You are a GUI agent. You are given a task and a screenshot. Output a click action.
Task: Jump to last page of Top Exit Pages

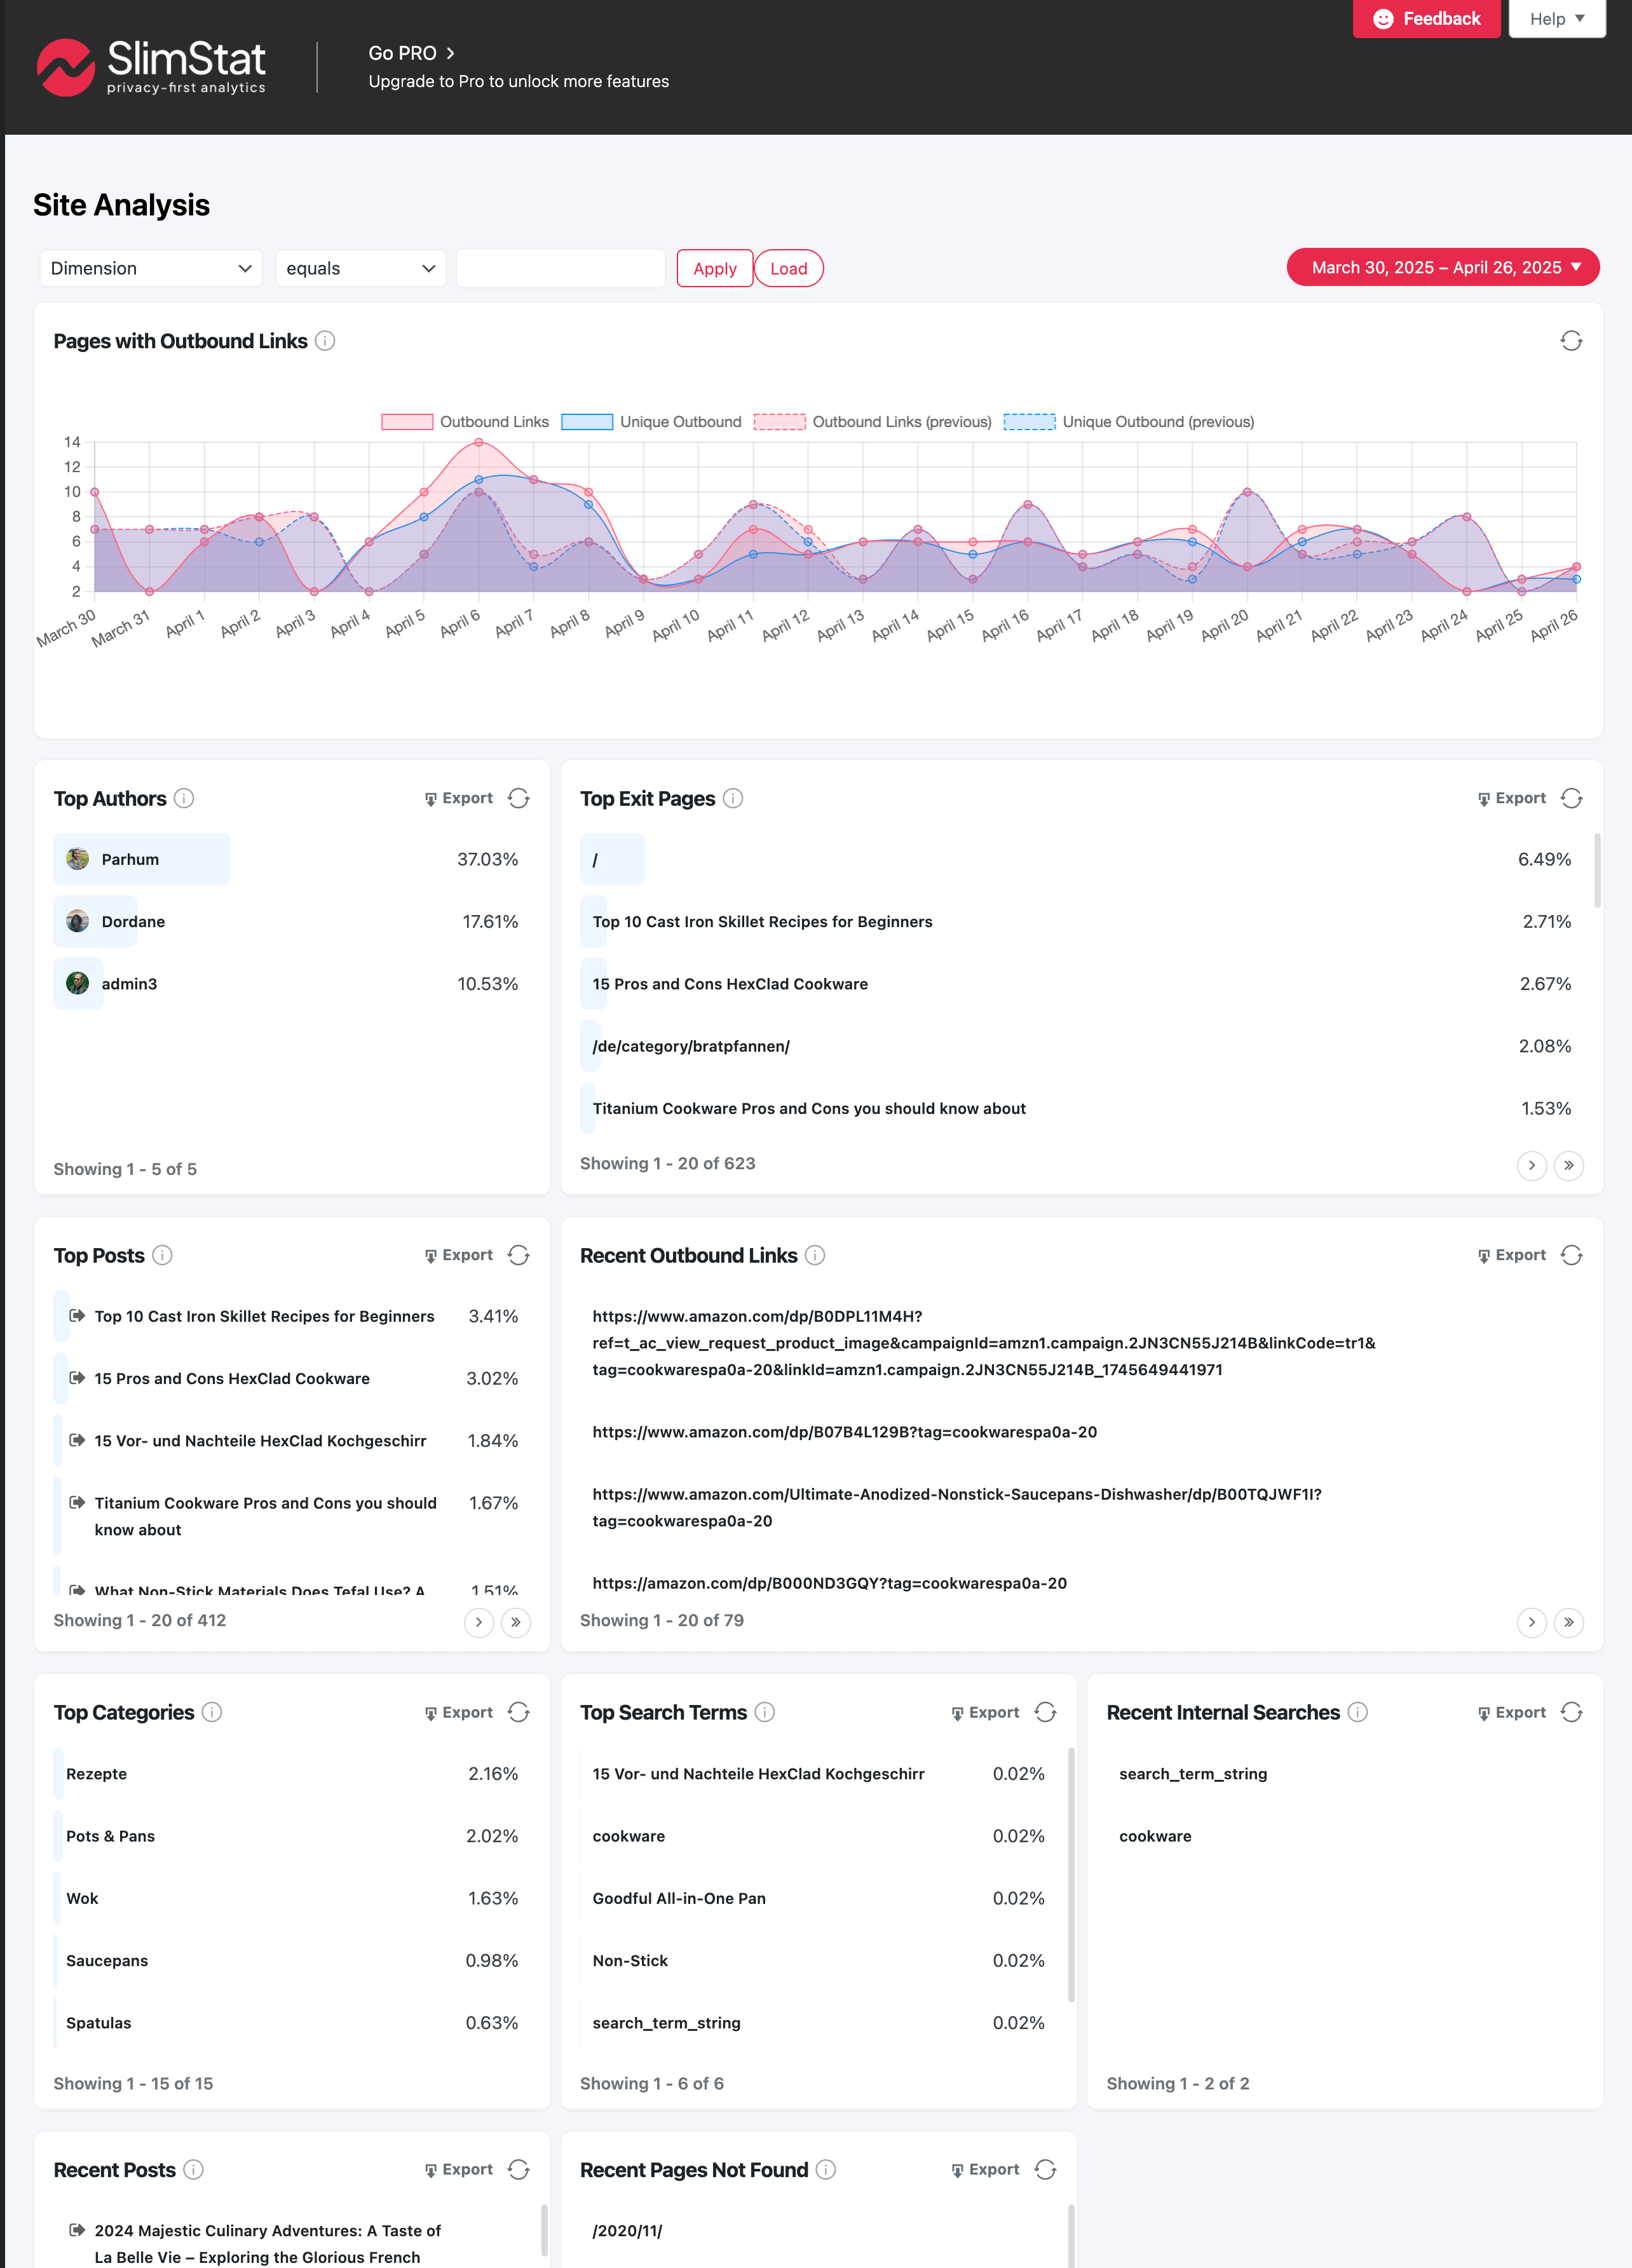[x=1568, y=1165]
